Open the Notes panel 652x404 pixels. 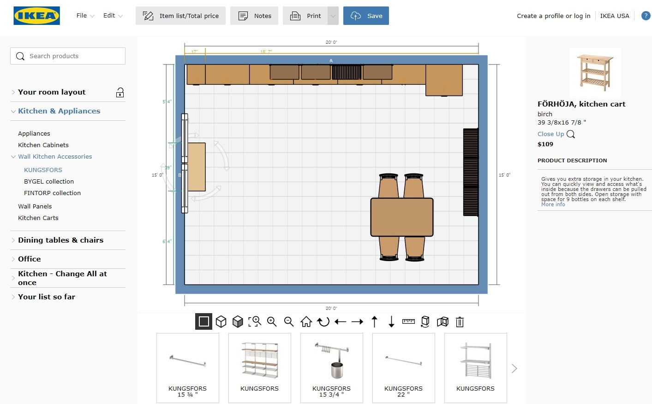254,16
